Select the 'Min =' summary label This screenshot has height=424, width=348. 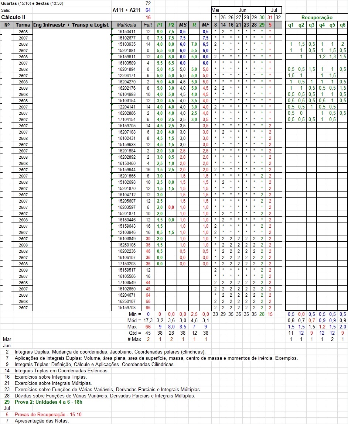[x=134, y=314]
